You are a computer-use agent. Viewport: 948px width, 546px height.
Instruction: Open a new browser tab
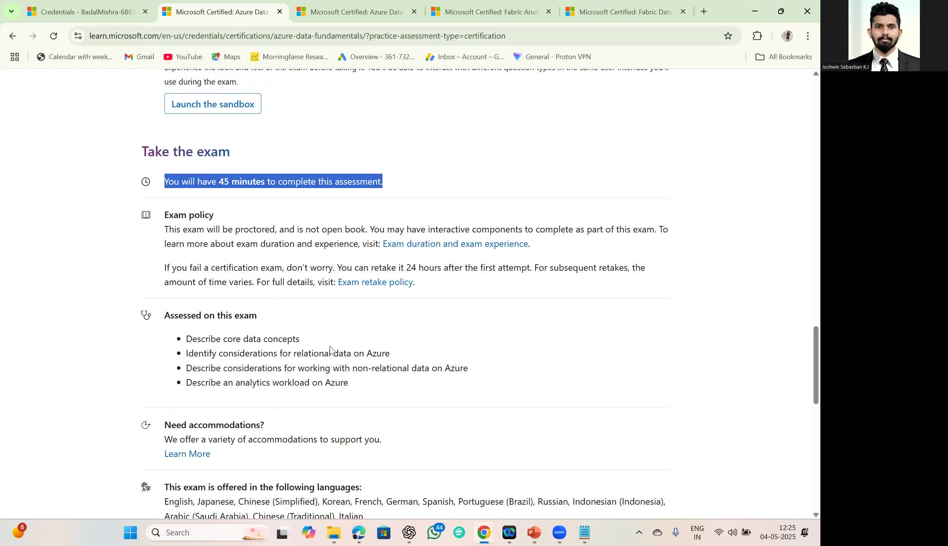pos(704,12)
